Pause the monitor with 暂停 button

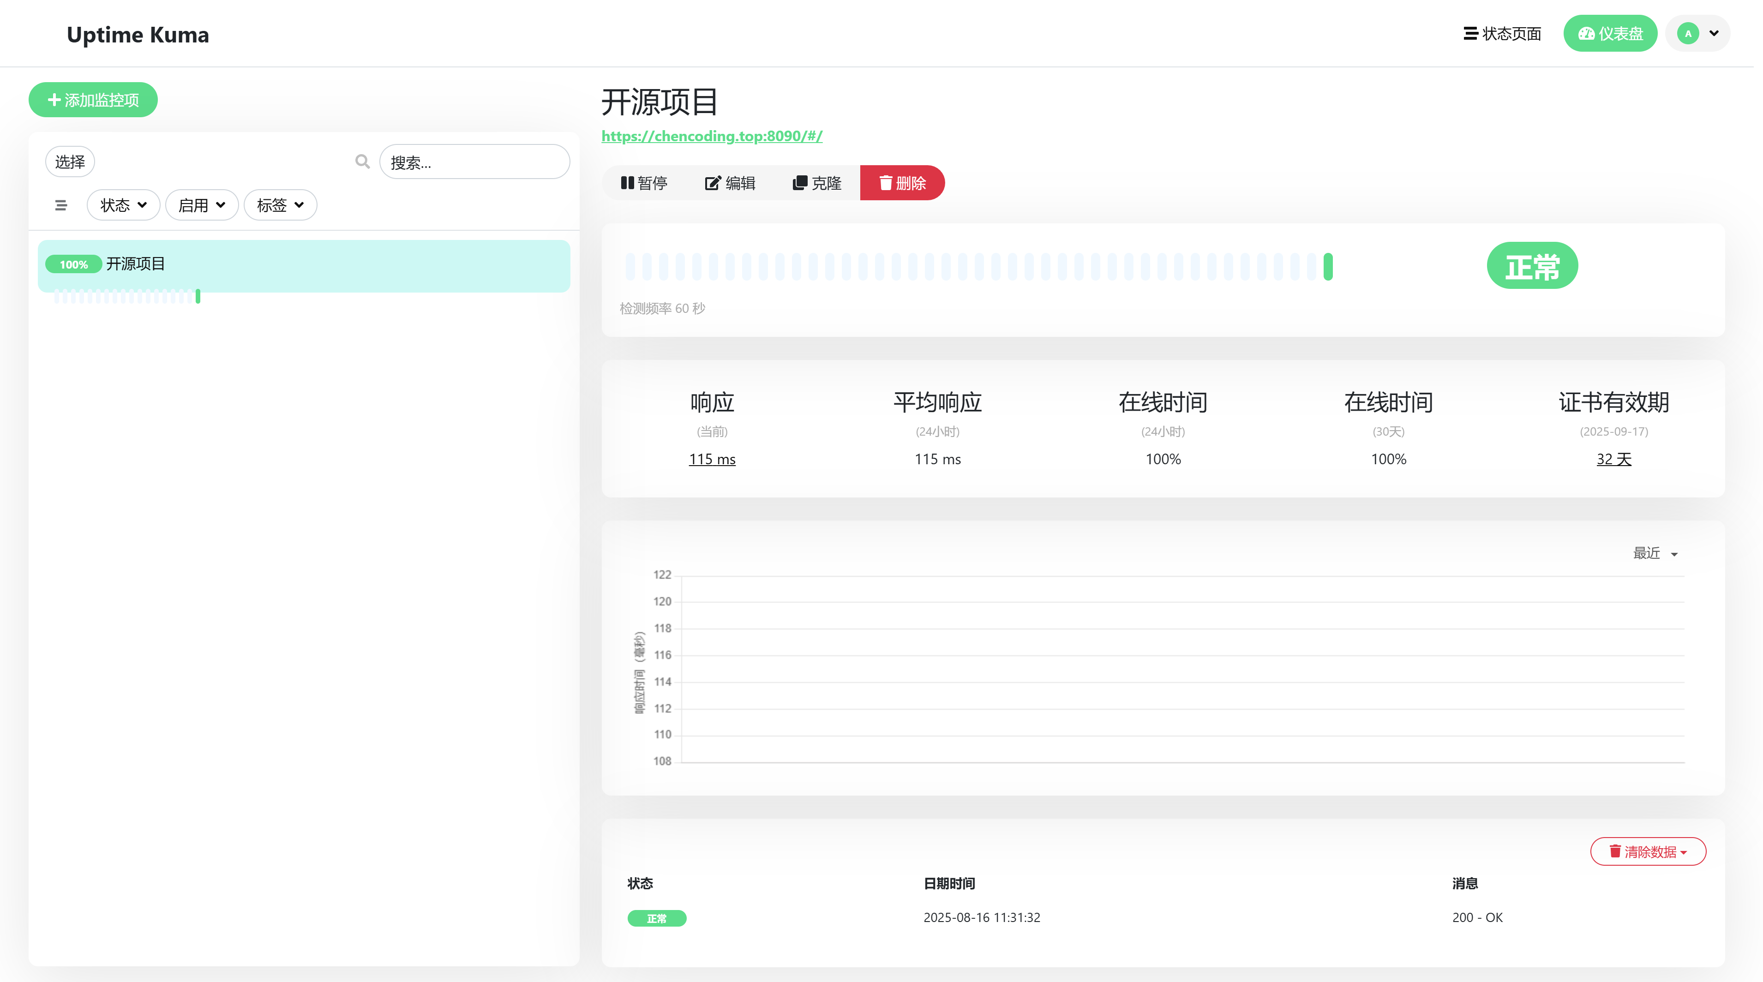pyautogui.click(x=643, y=183)
